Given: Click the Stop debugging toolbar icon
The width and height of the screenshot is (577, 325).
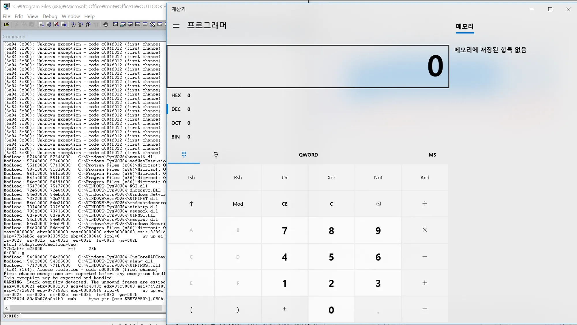Looking at the screenshot, I should [x=56, y=25].
